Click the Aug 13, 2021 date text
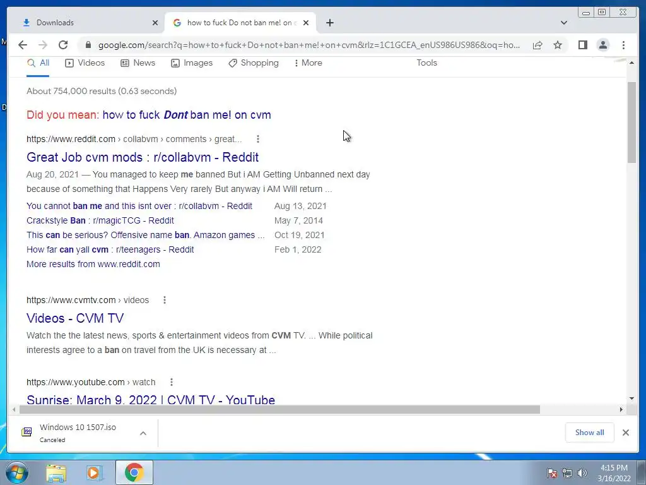646x485 pixels. [300, 206]
